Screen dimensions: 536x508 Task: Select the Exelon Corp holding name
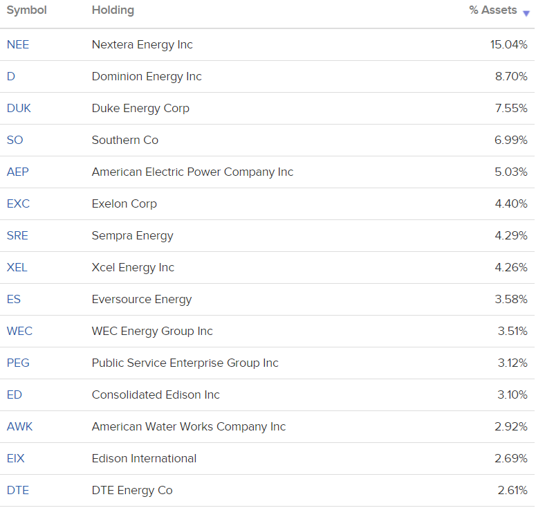(x=124, y=204)
